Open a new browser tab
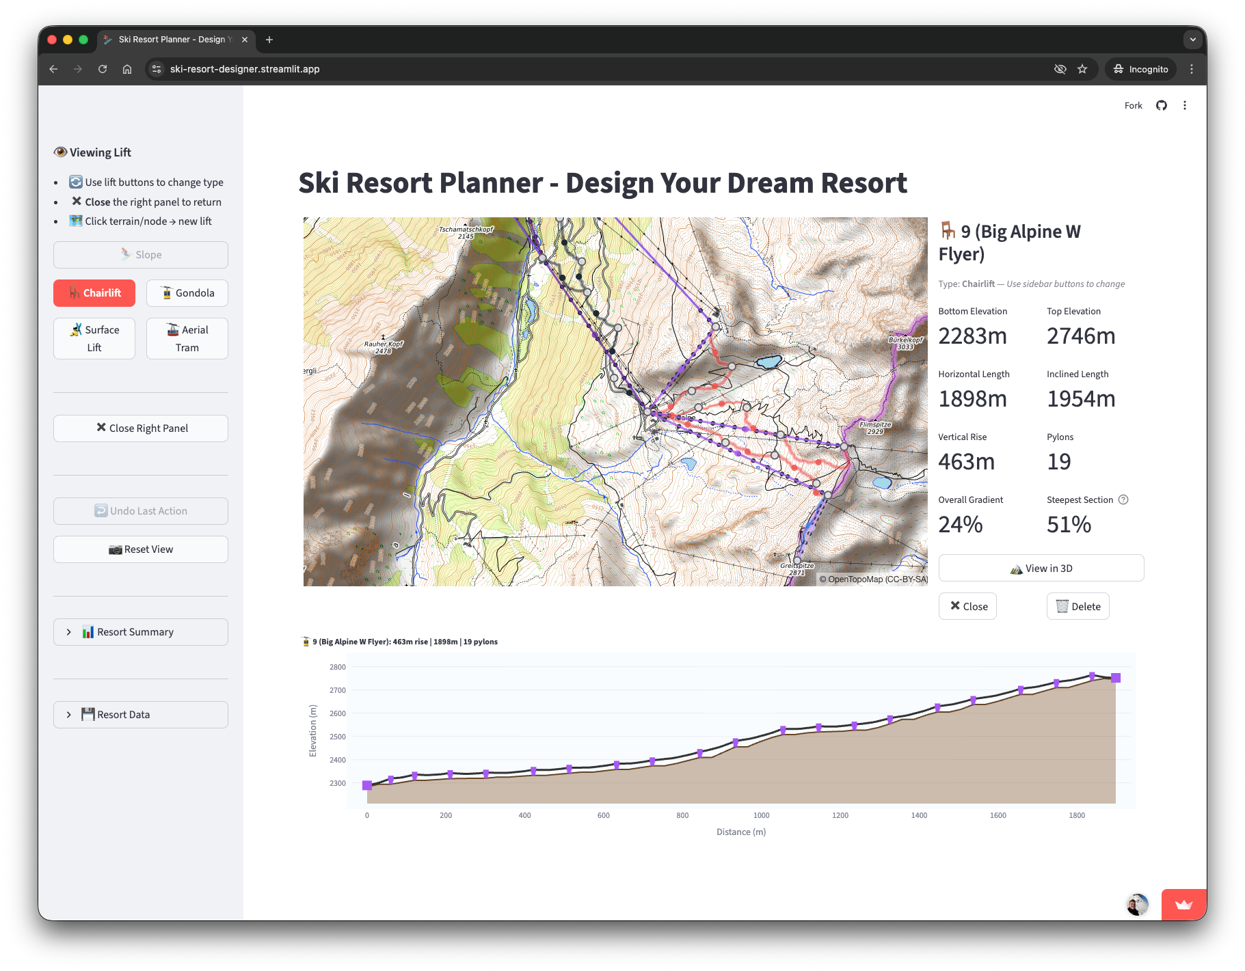1245x971 pixels. 269,40
